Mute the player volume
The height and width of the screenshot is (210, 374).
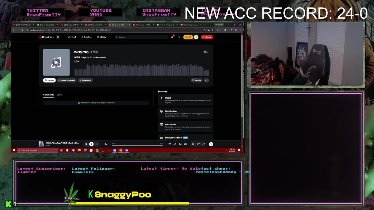pos(186,144)
